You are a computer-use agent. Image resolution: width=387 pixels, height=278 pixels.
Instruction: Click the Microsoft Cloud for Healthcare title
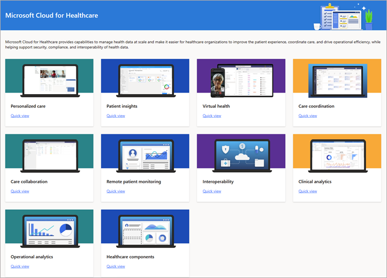click(52, 15)
